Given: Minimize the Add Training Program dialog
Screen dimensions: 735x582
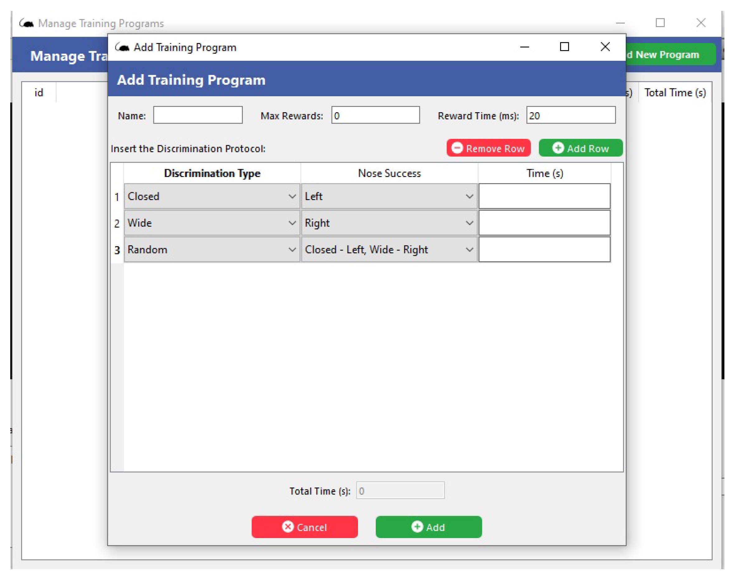Looking at the screenshot, I should [524, 47].
